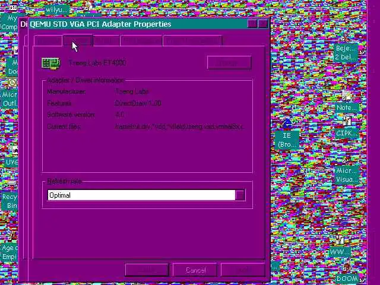
Task: Switch to the fifth (Color Management) tab
Action: point(193,41)
